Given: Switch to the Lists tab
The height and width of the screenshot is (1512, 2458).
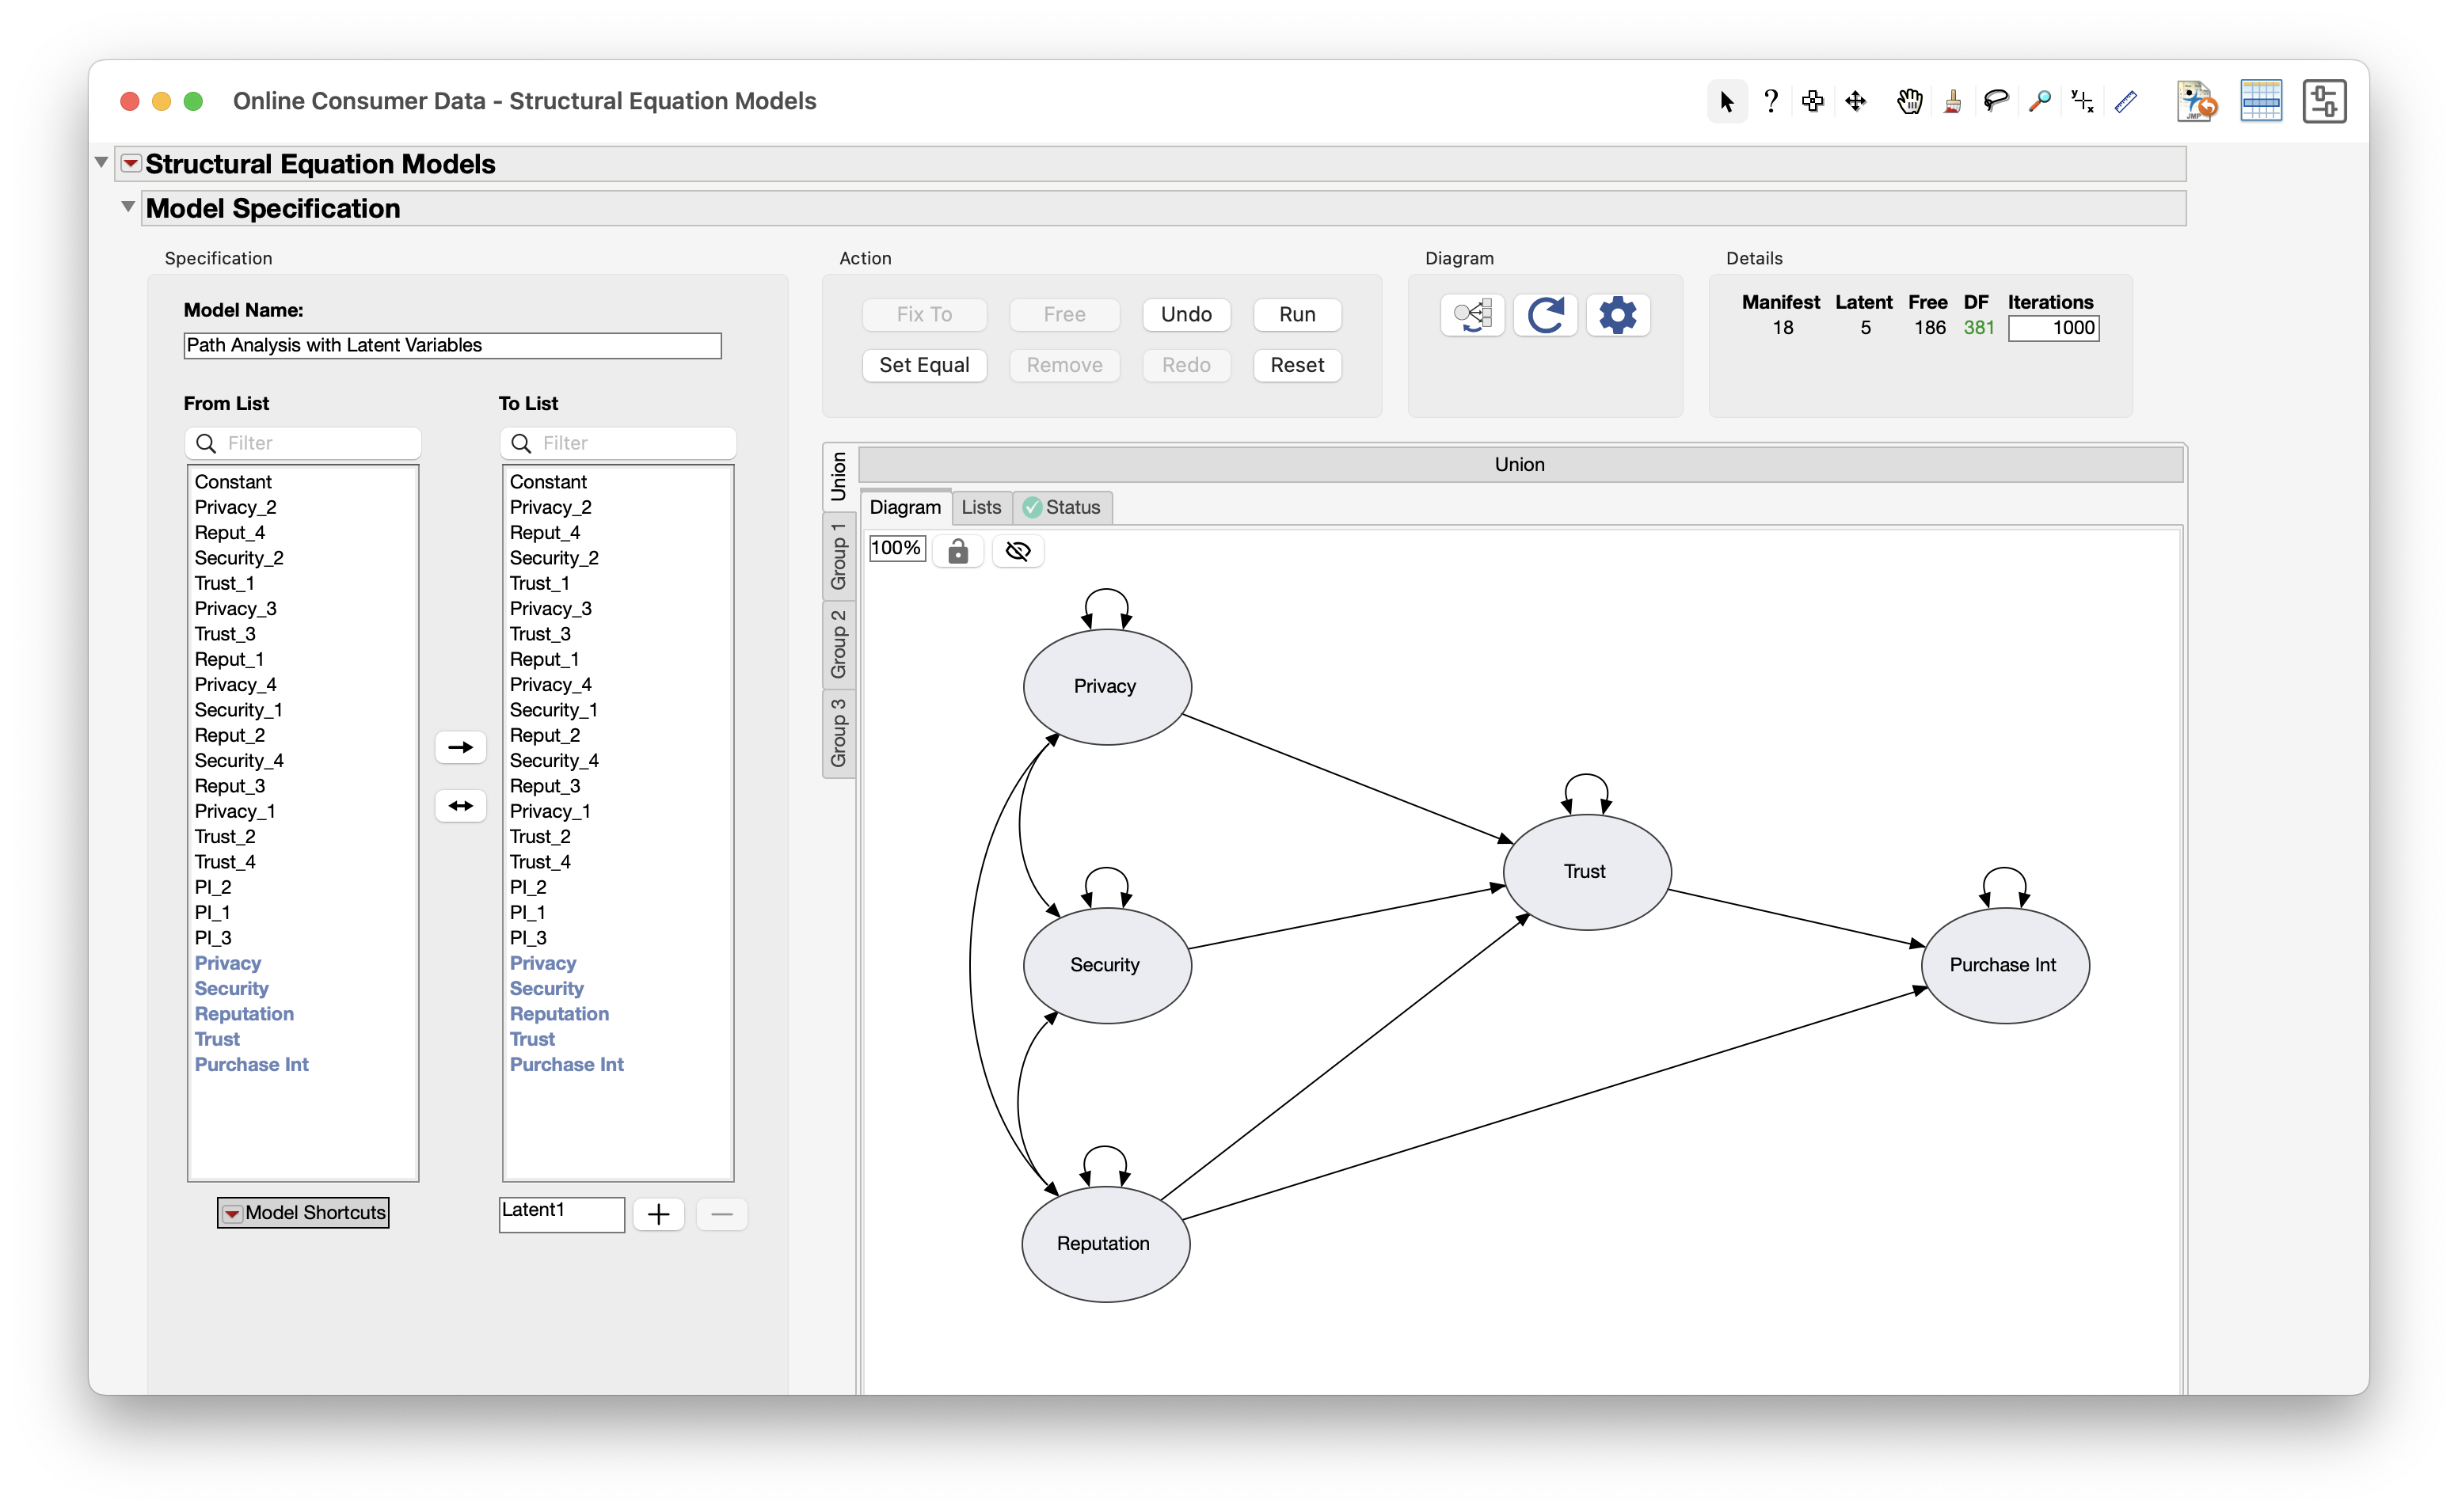Looking at the screenshot, I should 980,507.
